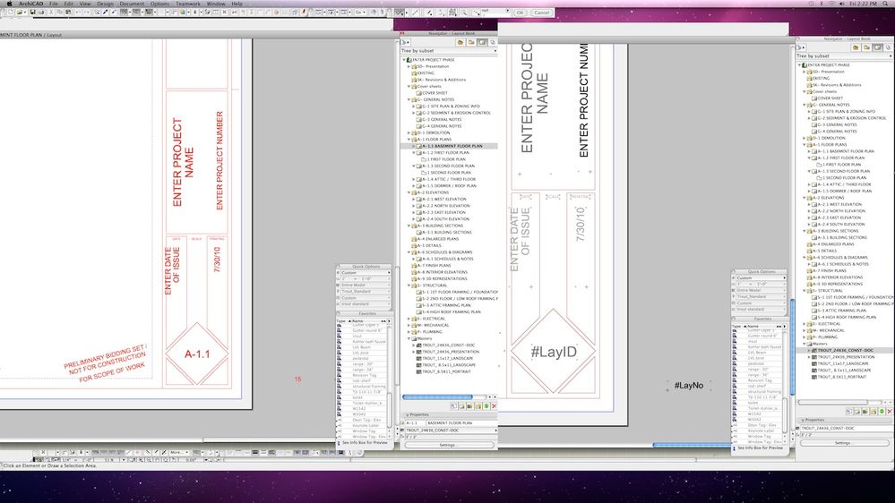Switch right Navigator to Project Map view
Viewport: 895px width, 503px height.
point(856,48)
